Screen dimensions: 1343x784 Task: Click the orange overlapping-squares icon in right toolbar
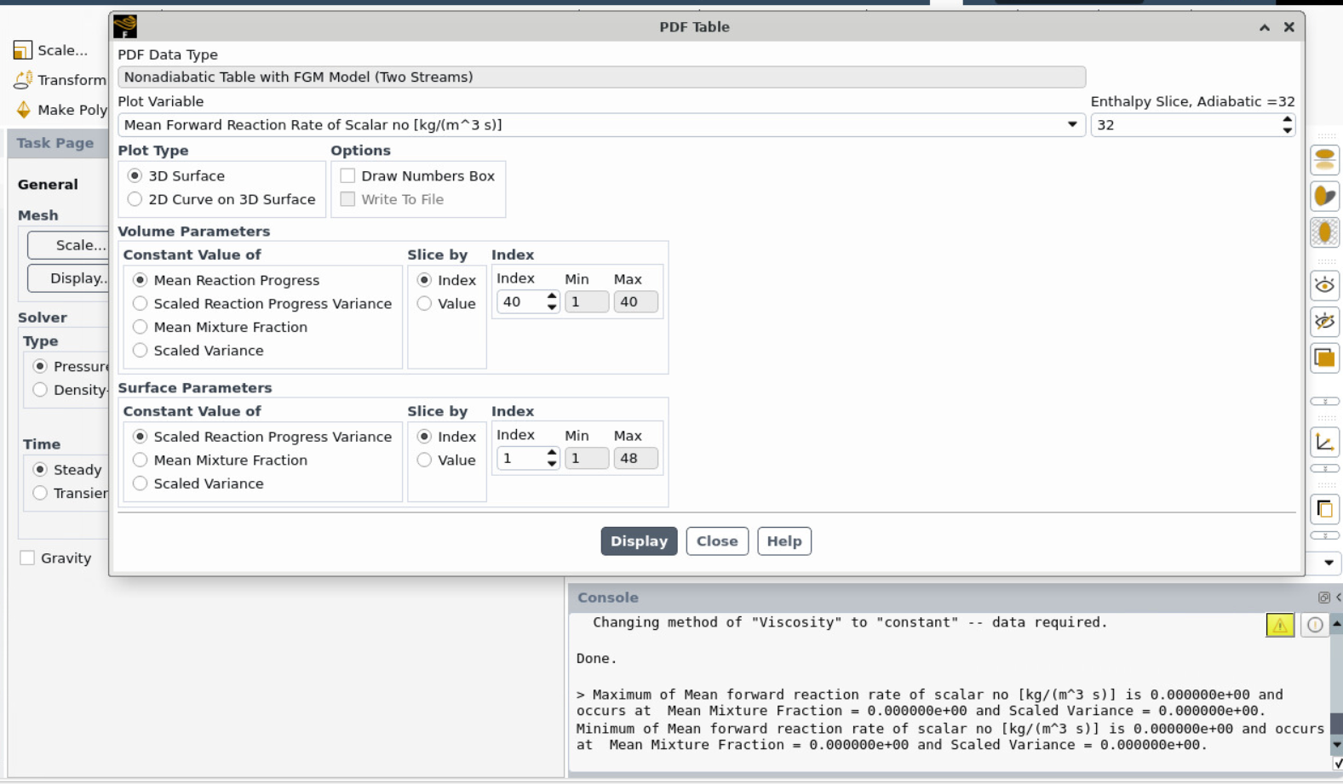click(1324, 358)
